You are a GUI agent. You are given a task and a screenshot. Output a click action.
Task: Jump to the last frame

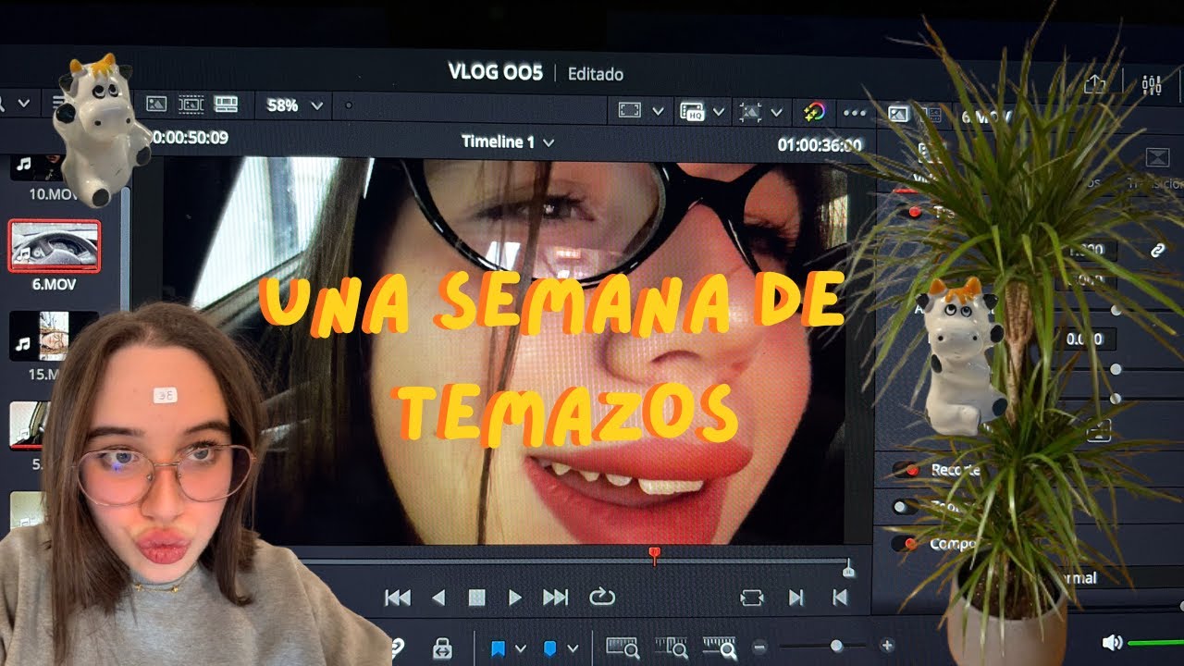click(555, 598)
